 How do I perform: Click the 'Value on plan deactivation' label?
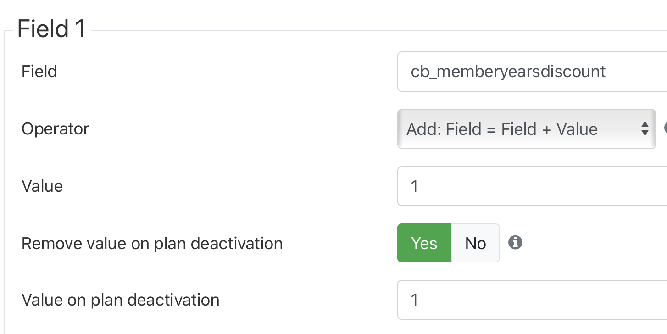120,300
